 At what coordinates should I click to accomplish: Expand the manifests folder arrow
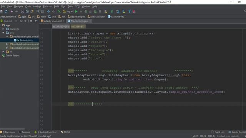[x=3, y=29]
